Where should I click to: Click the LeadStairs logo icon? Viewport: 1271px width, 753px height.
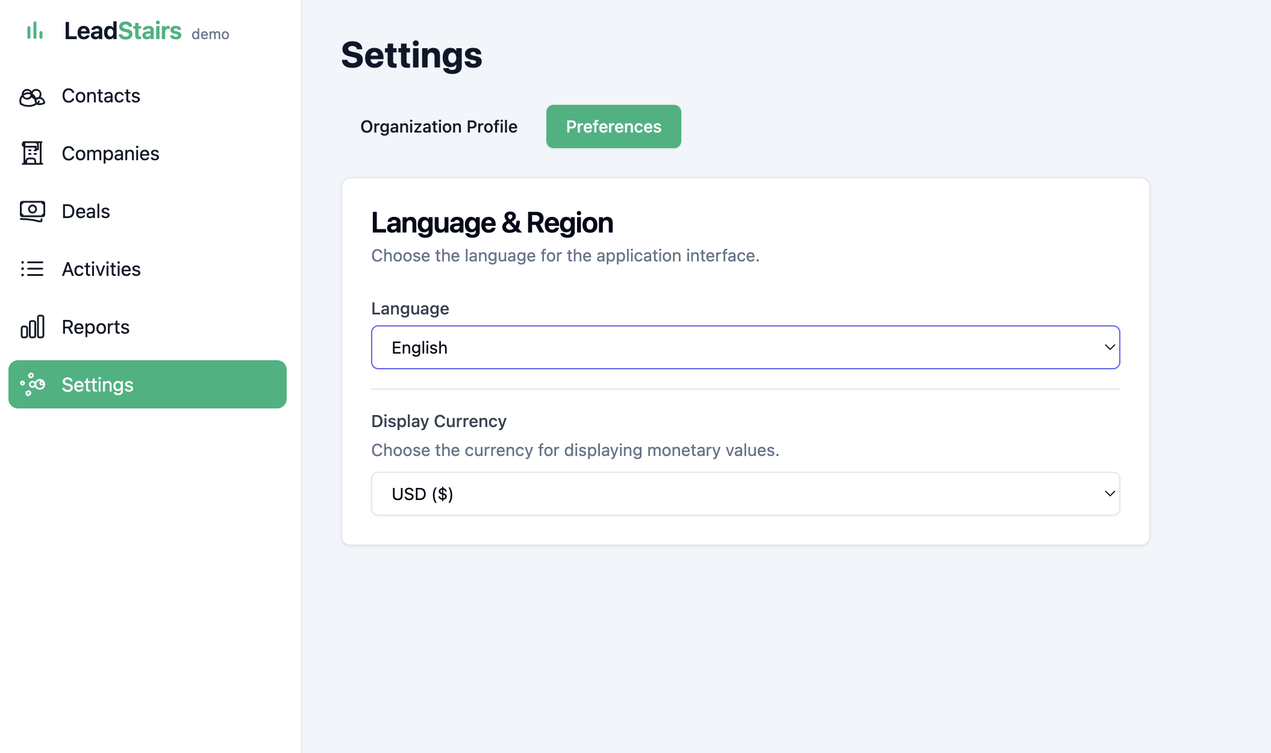34,31
